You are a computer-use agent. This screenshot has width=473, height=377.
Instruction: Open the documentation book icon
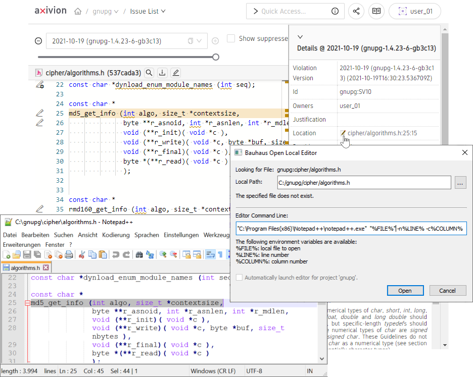[x=376, y=12]
